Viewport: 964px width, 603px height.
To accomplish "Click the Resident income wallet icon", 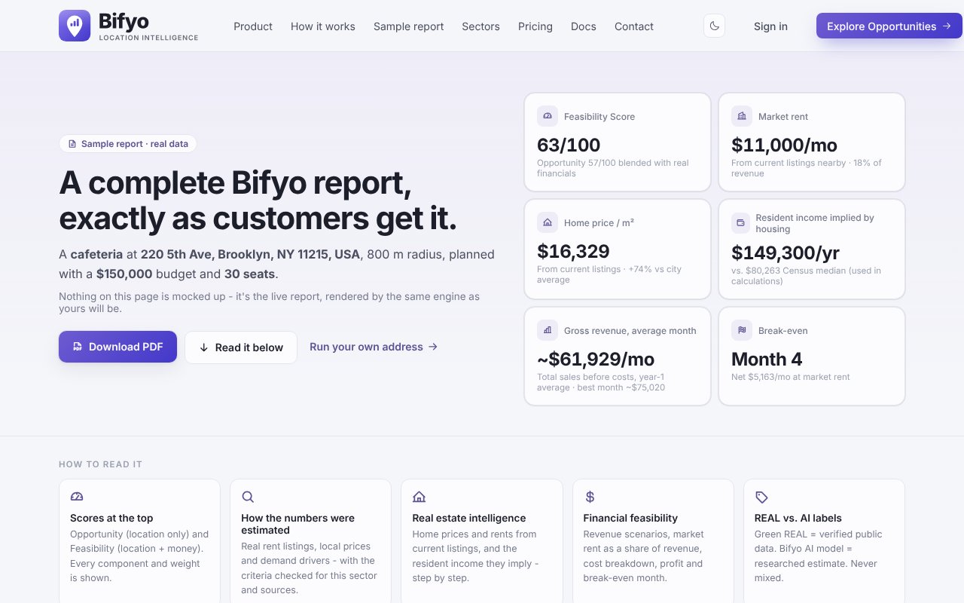I will (740, 223).
